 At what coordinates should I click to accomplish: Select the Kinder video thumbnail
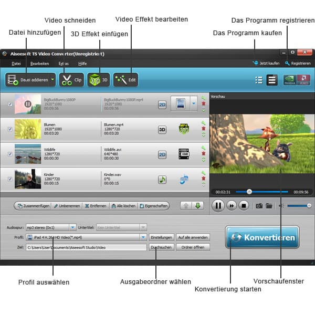click(x=28, y=179)
